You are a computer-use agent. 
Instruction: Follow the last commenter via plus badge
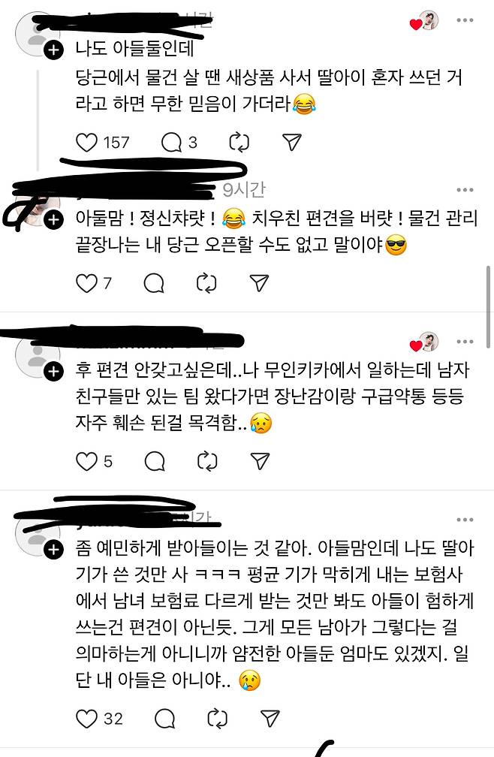pyautogui.click(x=53, y=550)
